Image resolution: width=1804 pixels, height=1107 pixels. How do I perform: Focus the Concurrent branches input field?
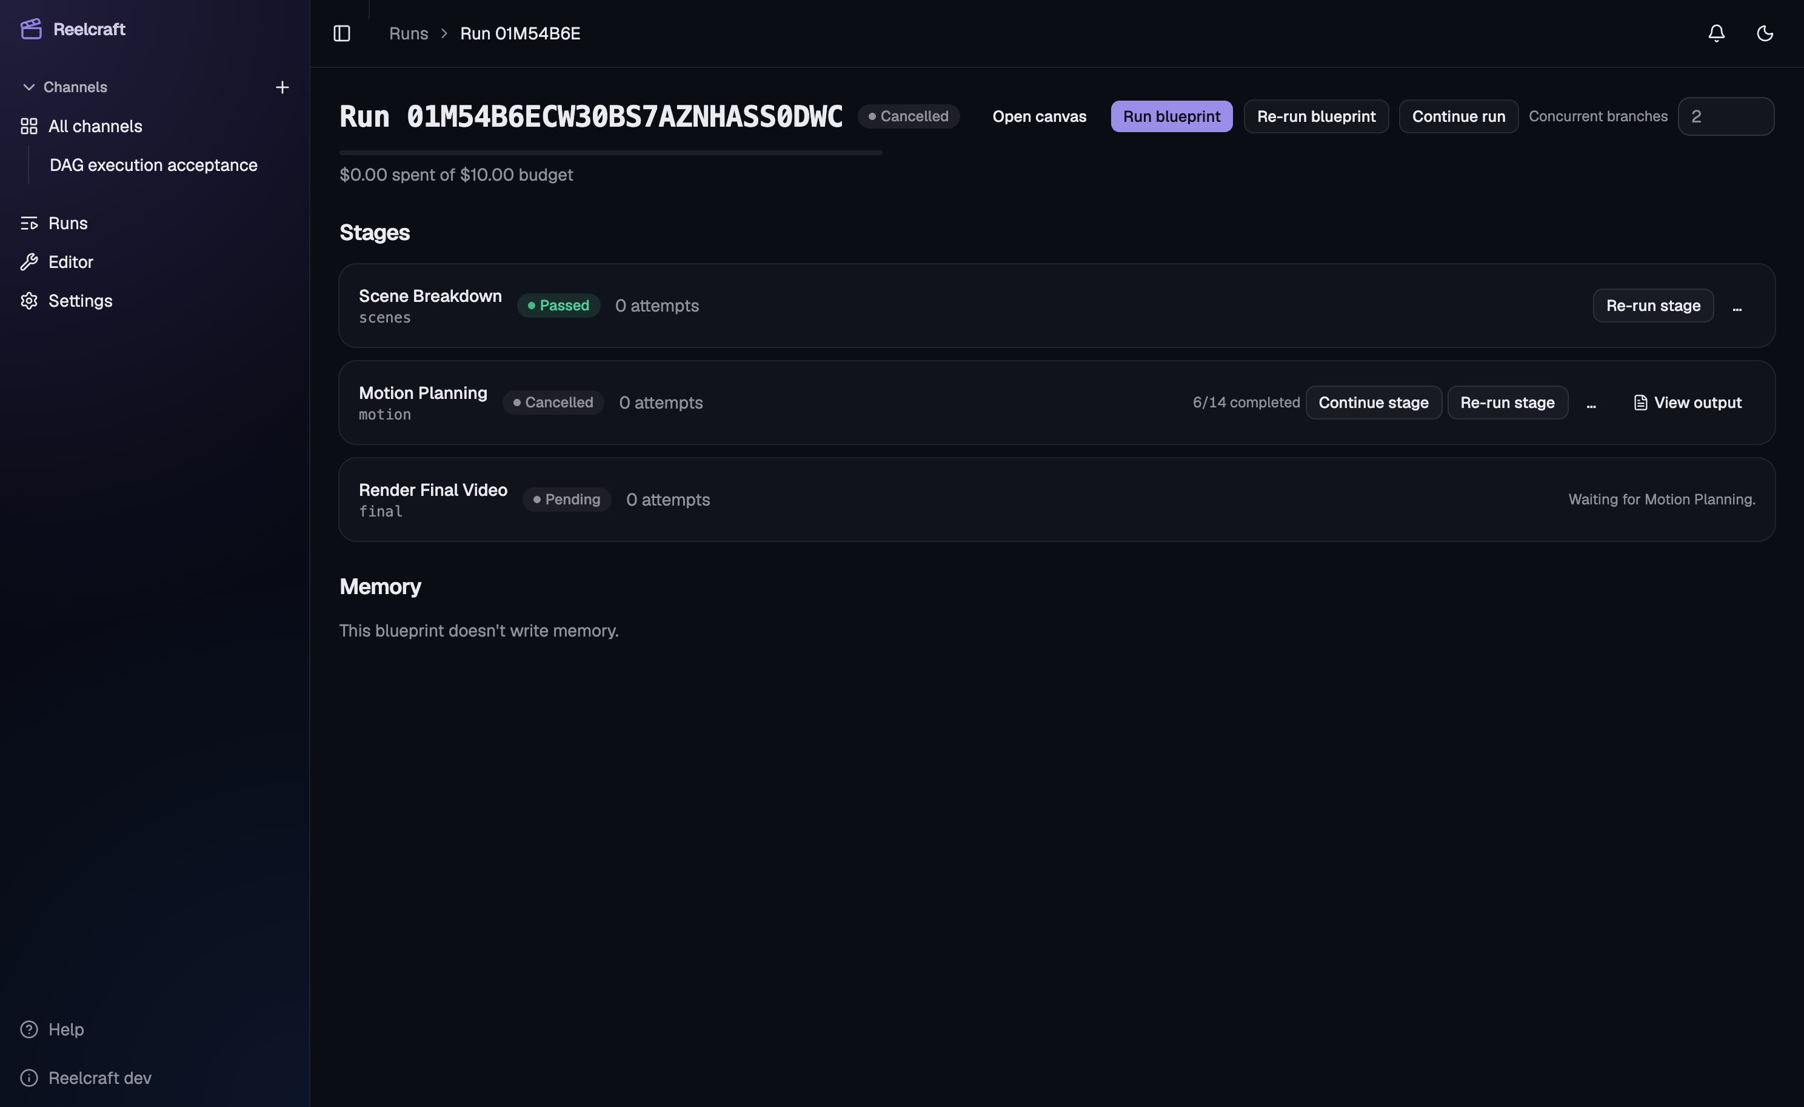tap(1726, 116)
